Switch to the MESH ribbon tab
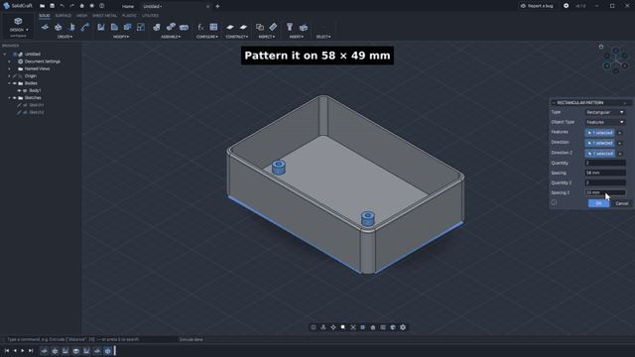This screenshot has height=357, width=635. click(x=81, y=16)
